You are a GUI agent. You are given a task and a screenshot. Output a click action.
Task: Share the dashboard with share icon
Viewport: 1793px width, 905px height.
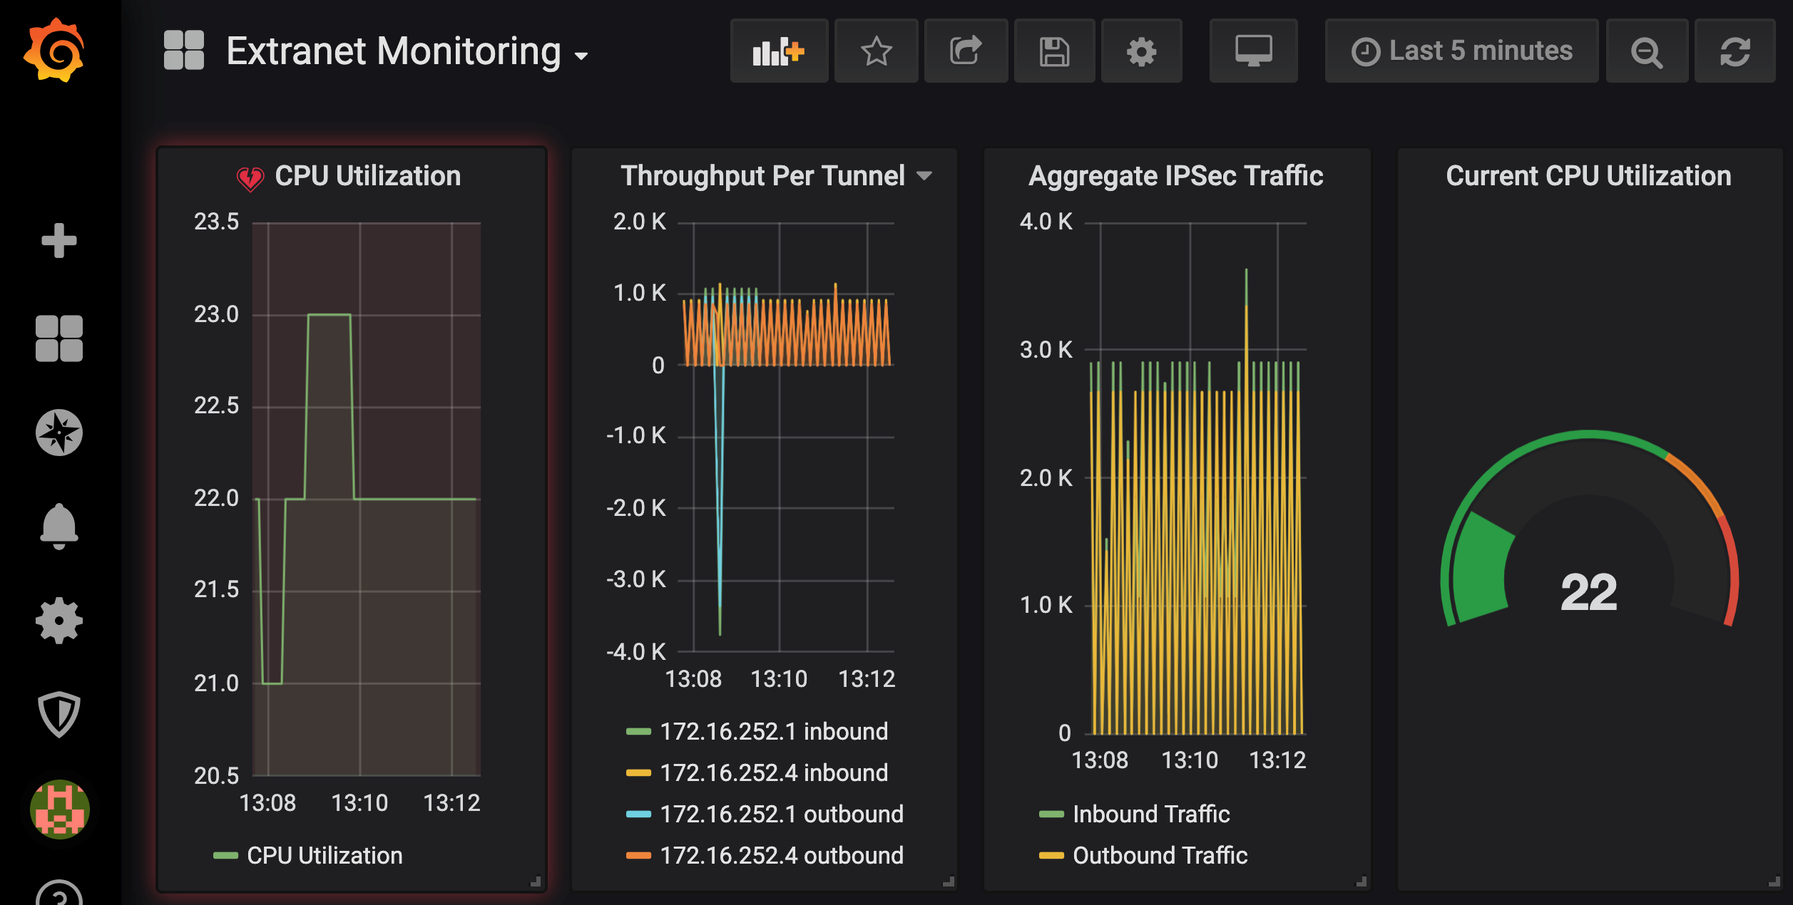coord(966,51)
